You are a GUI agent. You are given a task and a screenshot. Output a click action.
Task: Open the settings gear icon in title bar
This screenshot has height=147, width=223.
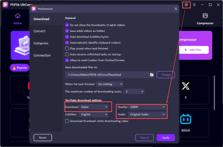[186, 5]
